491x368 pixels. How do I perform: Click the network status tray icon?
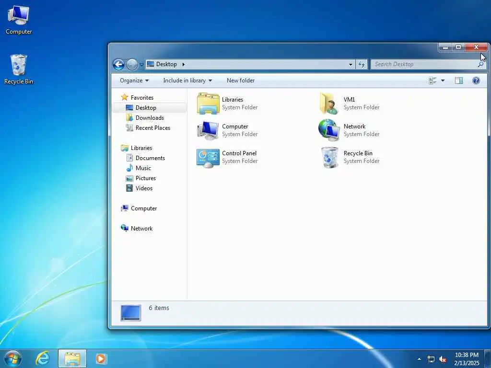(431, 359)
